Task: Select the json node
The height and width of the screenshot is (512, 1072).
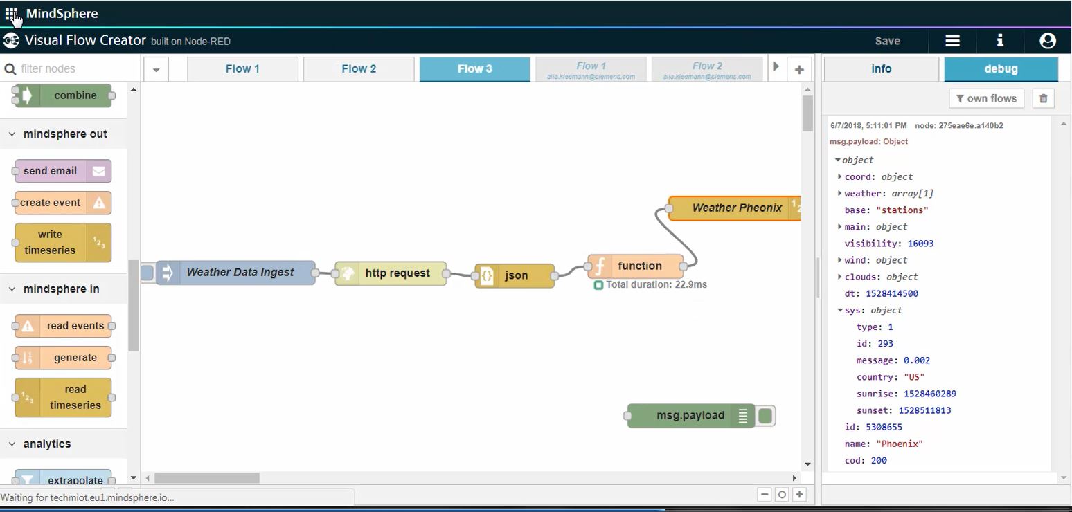Action: (x=515, y=275)
